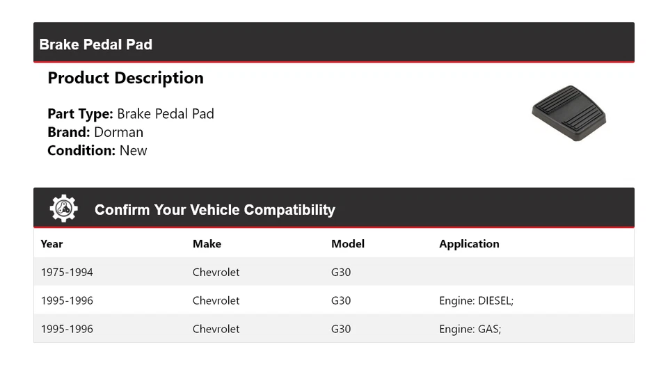This screenshot has height=365, width=668.
Task: Click the Brand: Dorman text
Action: 95,132
